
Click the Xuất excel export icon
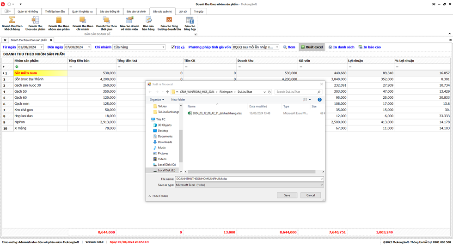point(312,47)
